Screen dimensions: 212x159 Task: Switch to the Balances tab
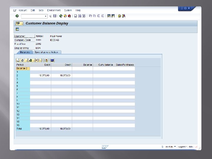[x=25, y=52]
